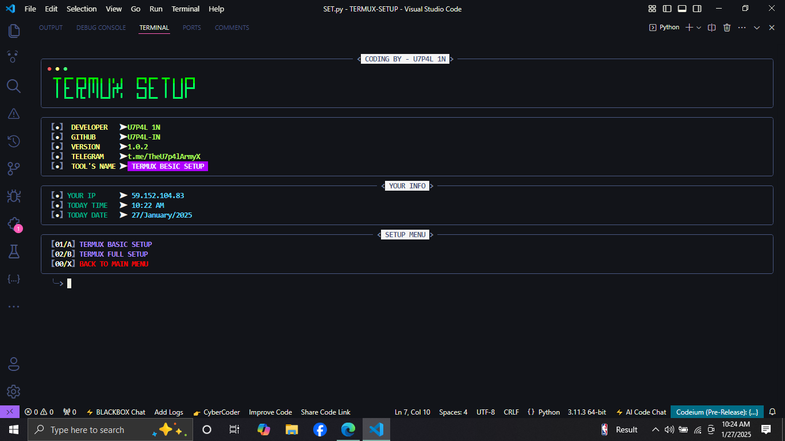The width and height of the screenshot is (785, 441).
Task: Go to line via Ln 7, Col 10
Action: tap(413, 412)
